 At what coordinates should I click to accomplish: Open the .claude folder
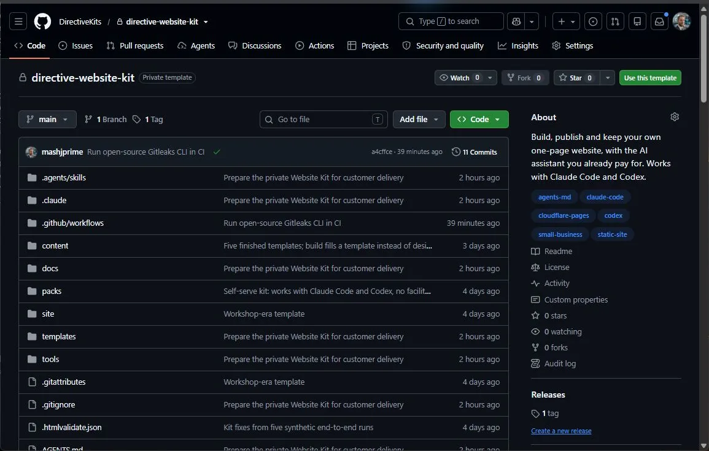tap(54, 200)
